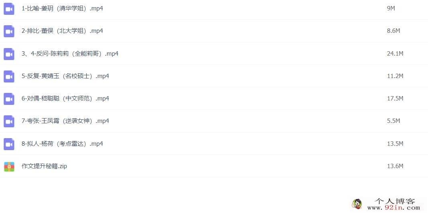Click the 个人博客 watermark avatar image

click(357, 204)
